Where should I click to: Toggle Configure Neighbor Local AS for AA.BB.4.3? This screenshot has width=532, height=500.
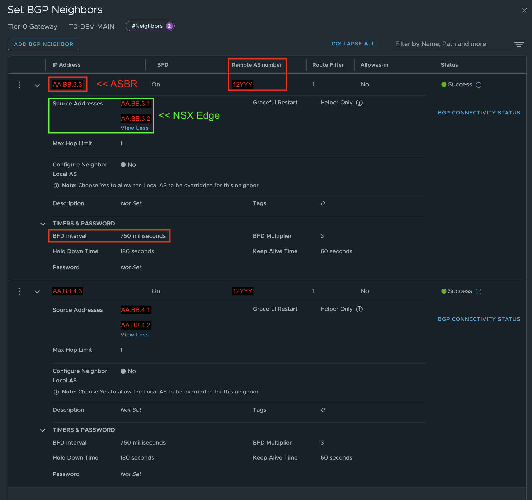[x=123, y=371]
